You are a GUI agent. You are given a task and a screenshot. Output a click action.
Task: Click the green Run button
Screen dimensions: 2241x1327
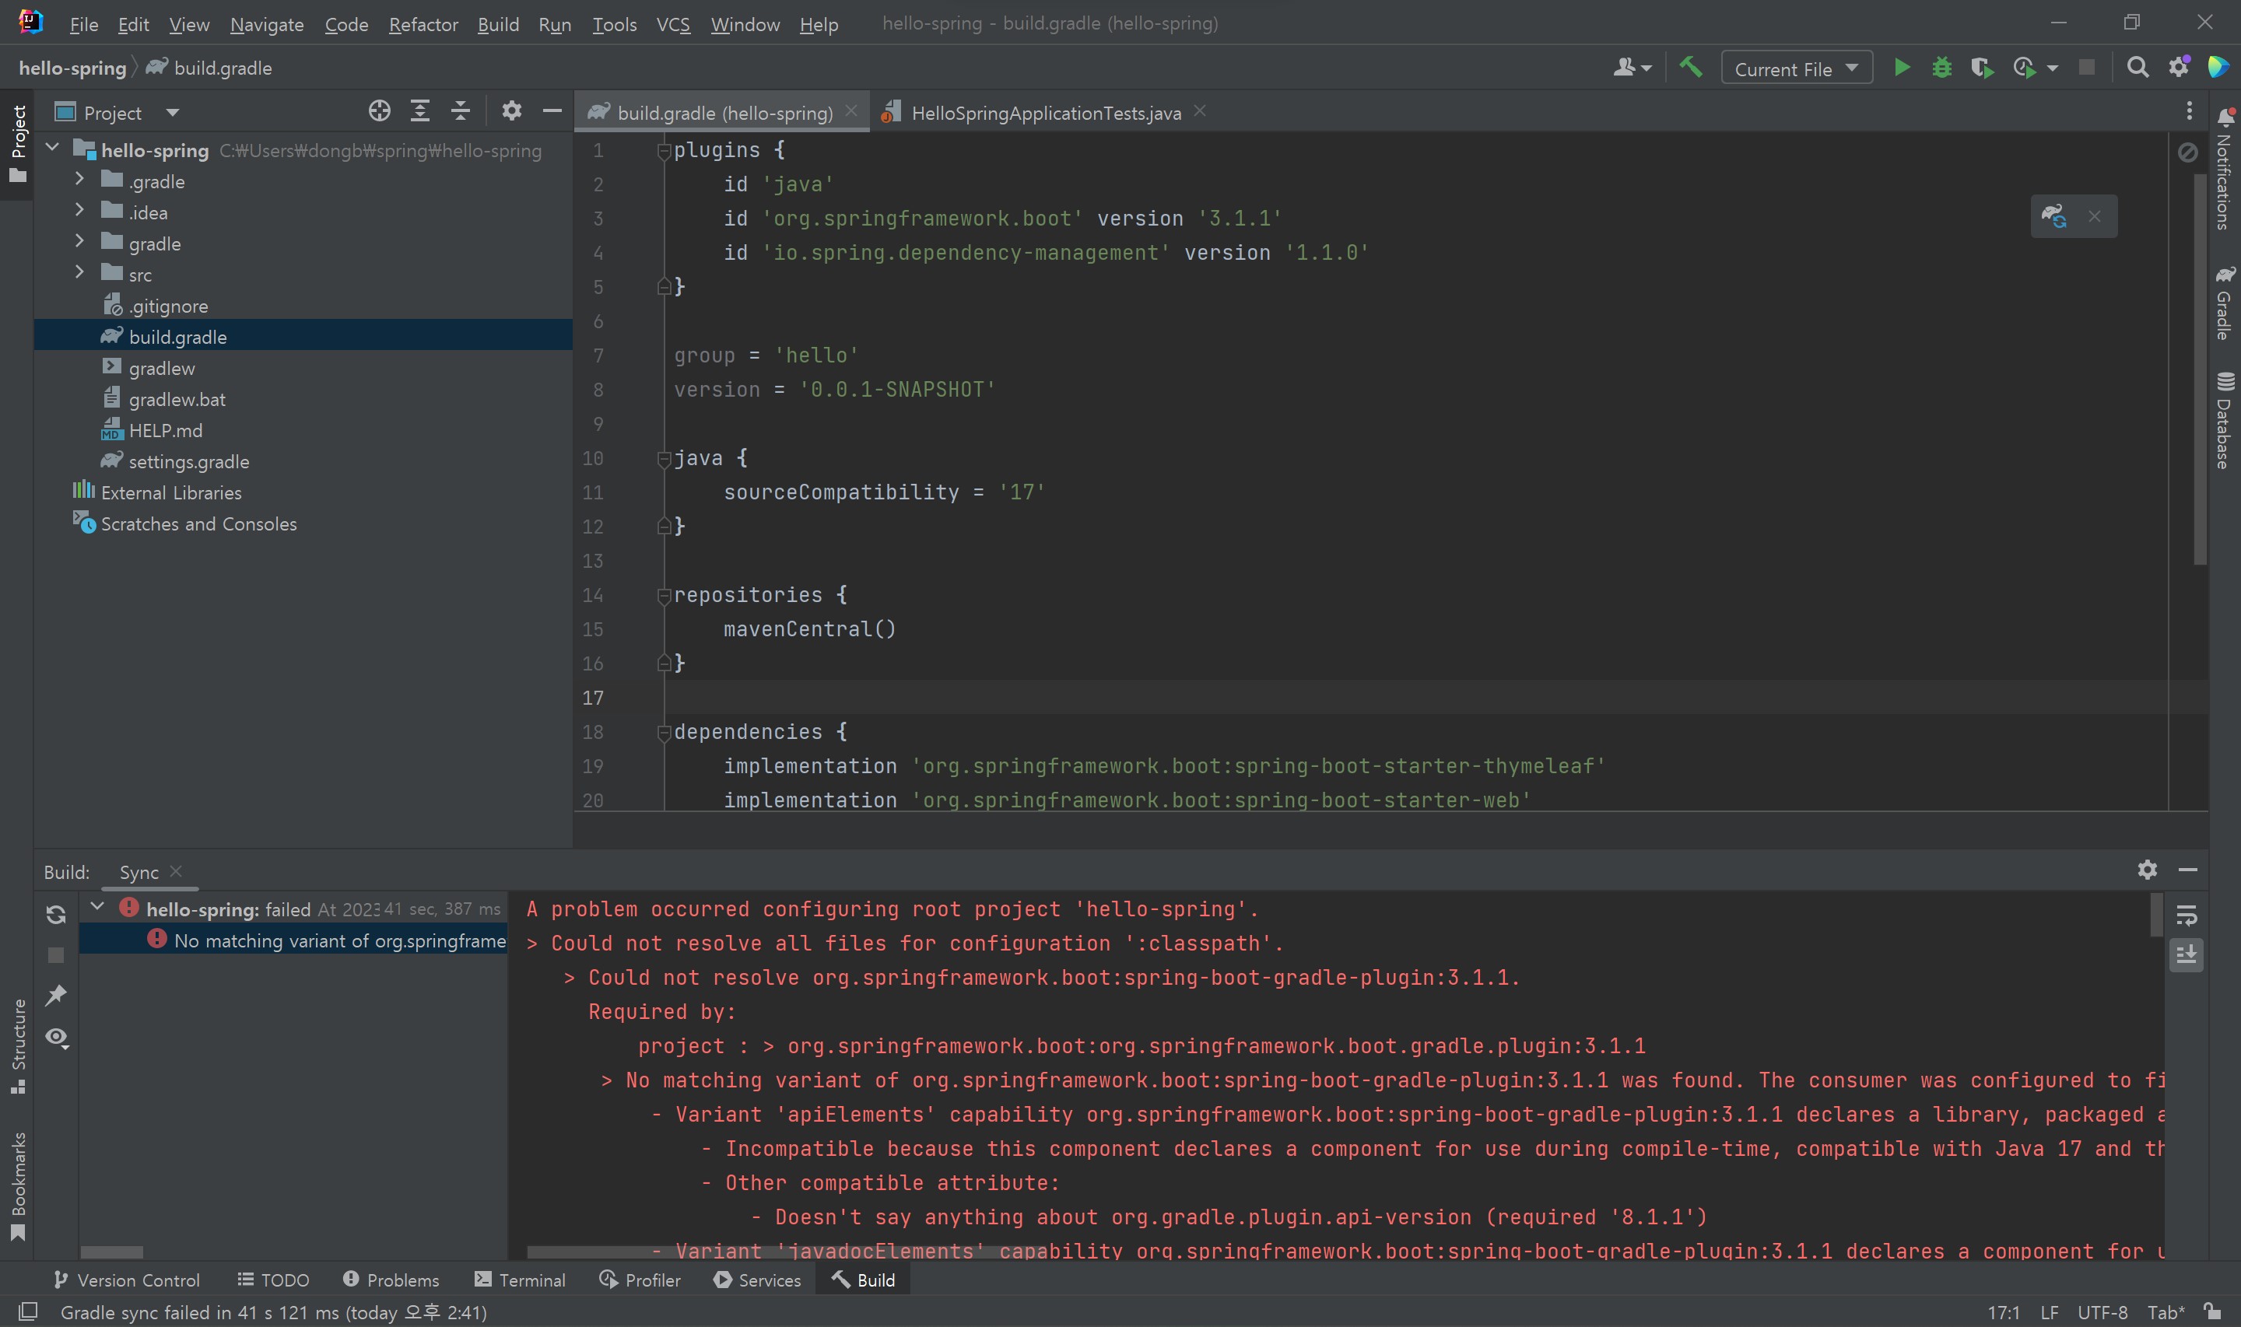point(1902,68)
